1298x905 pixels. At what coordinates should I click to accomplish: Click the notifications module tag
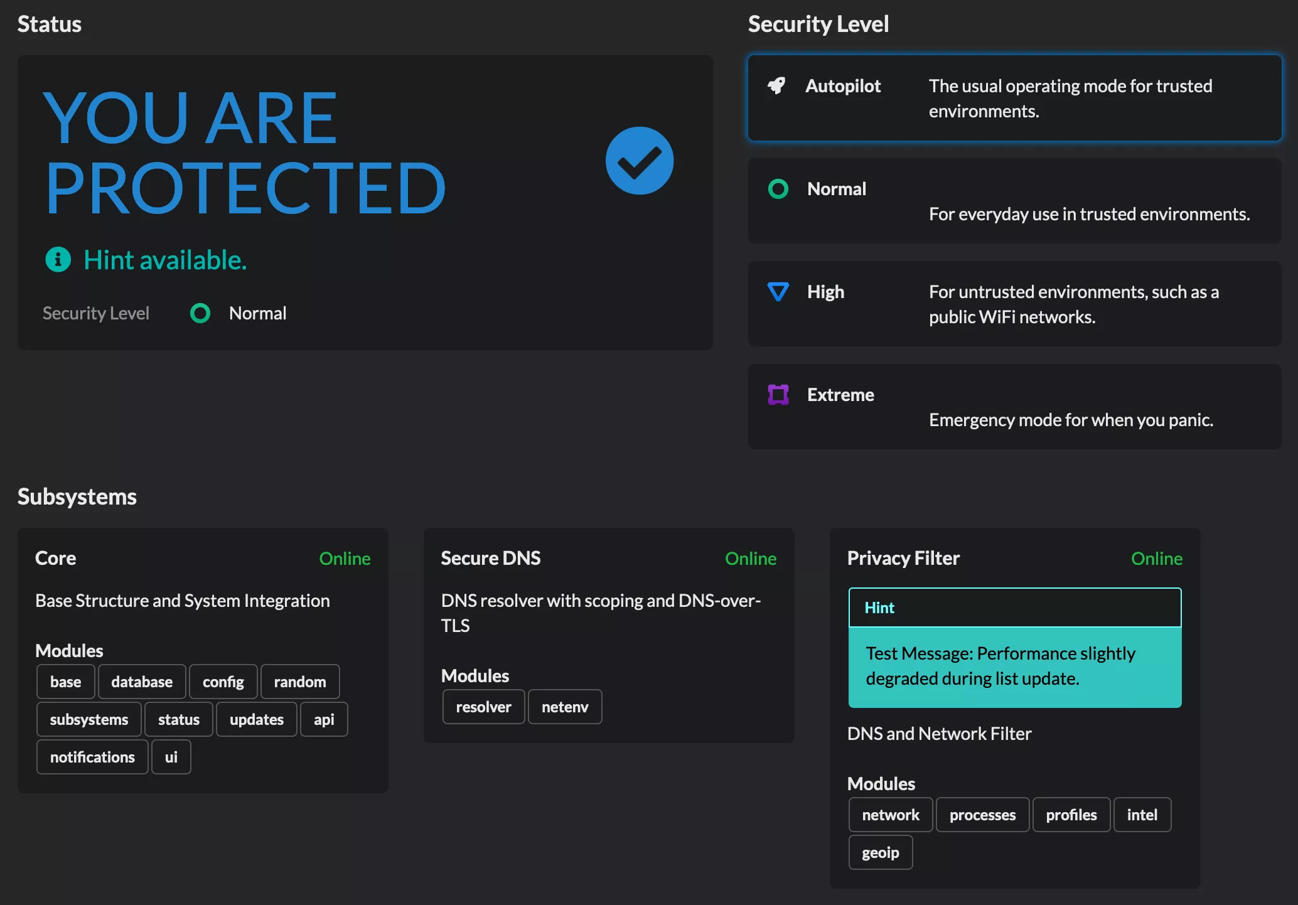tap(92, 758)
